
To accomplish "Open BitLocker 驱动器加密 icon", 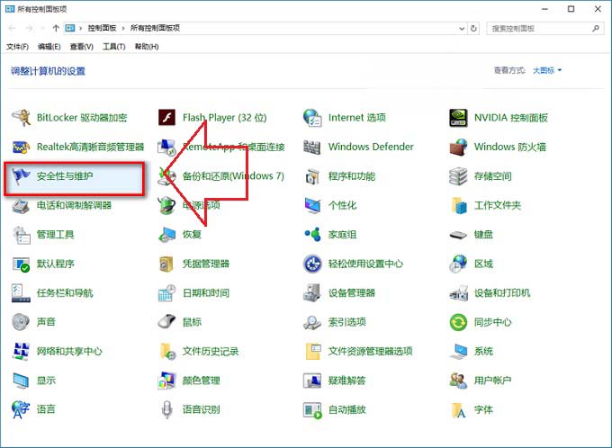I will click(21, 118).
